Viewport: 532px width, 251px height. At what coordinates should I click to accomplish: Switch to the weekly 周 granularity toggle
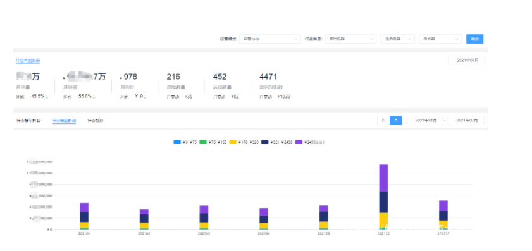coord(384,120)
